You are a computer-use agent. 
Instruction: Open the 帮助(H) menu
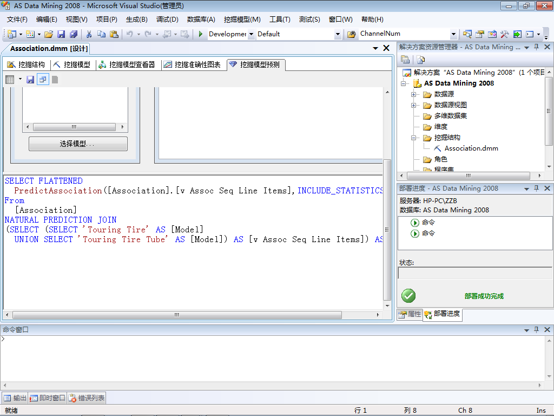click(x=372, y=19)
